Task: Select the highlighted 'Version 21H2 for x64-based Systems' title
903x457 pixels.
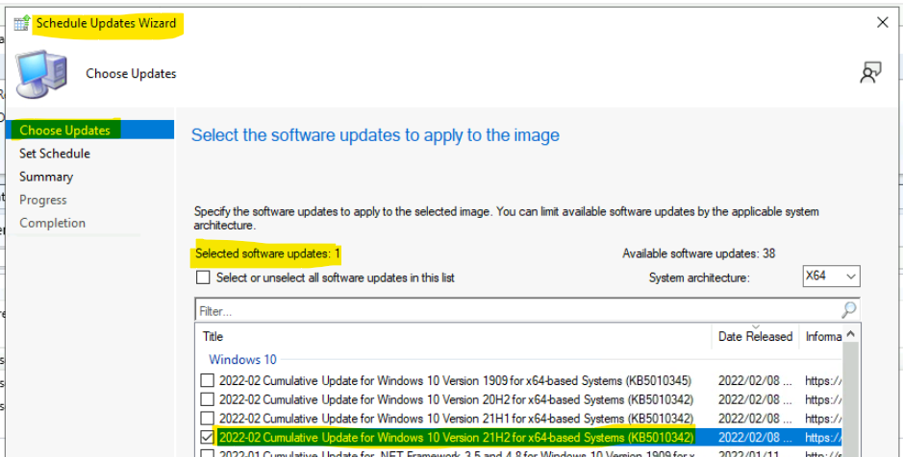Action: point(456,438)
